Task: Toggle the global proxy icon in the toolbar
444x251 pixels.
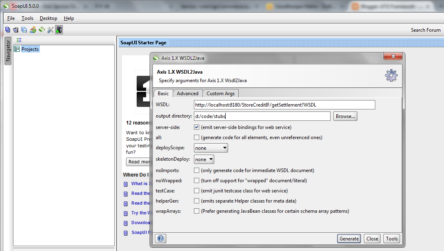Action: (59, 29)
